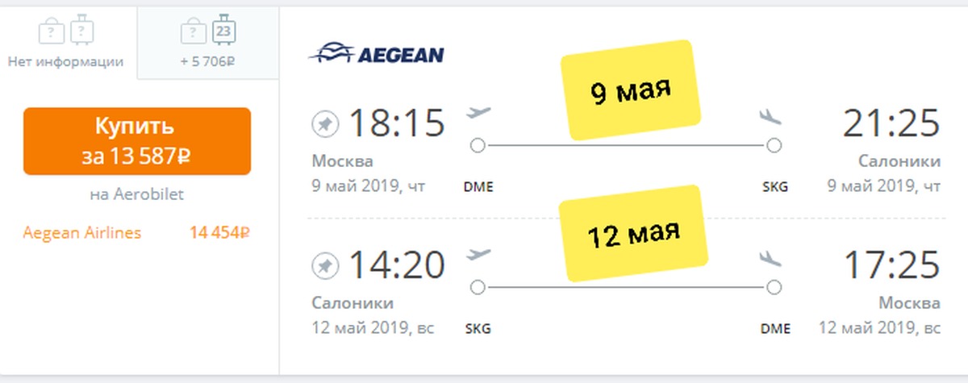Screen dimensions: 968x383
Task: Click the landing plane icon above SKG
Action: point(771,117)
